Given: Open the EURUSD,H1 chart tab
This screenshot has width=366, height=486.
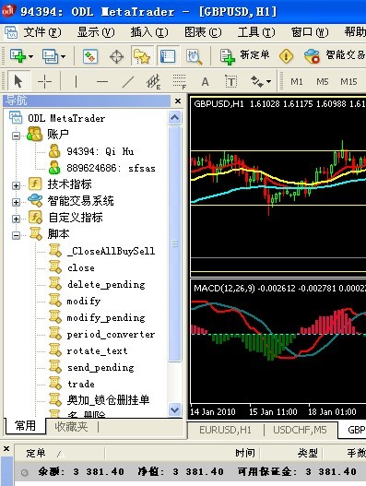Looking at the screenshot, I should tap(225, 430).
